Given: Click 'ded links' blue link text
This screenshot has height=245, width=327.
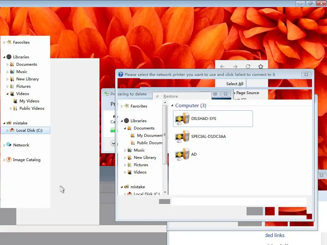Looking at the screenshot, I should click(x=275, y=235).
